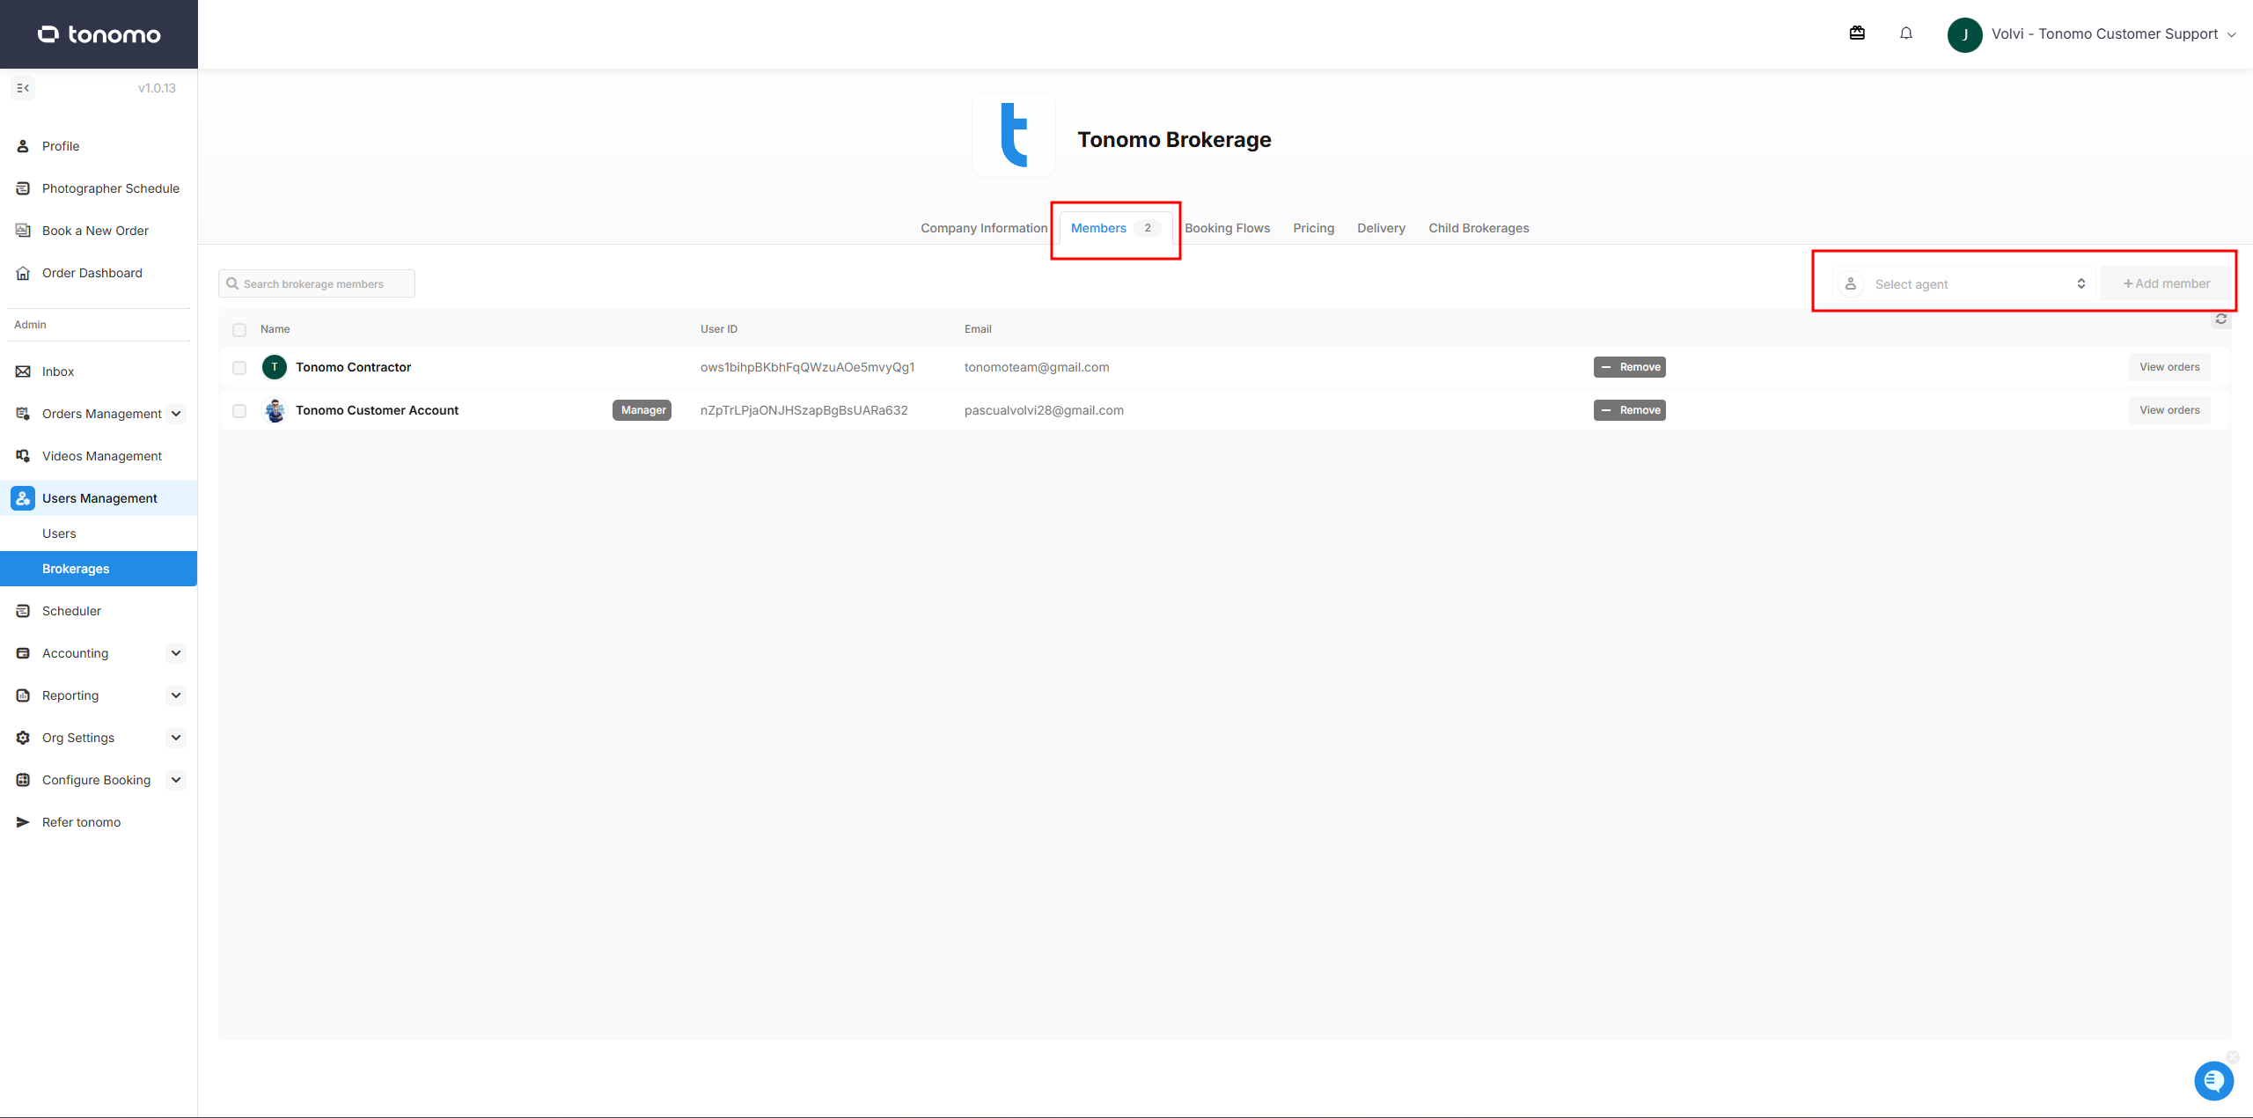This screenshot has width=2253, height=1118.
Task: Click the Name column header
Action: click(x=275, y=329)
